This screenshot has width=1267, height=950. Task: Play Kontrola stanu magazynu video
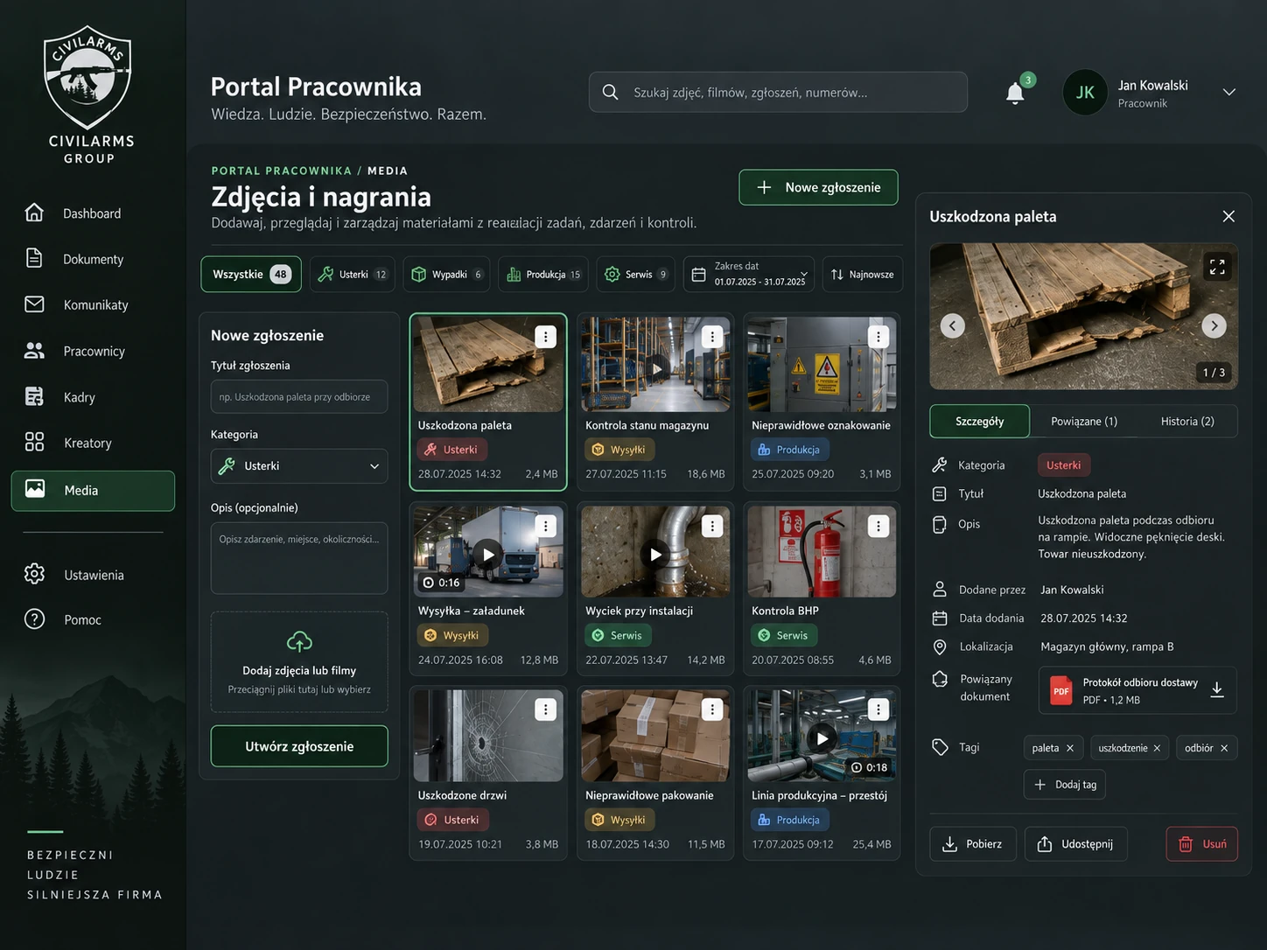656,368
